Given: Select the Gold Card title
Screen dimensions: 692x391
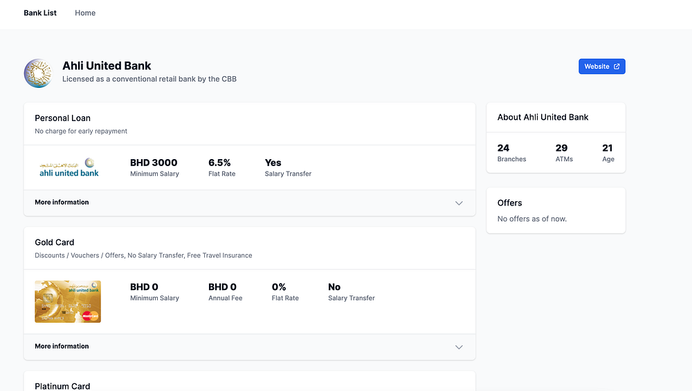Looking at the screenshot, I should 55,242.
